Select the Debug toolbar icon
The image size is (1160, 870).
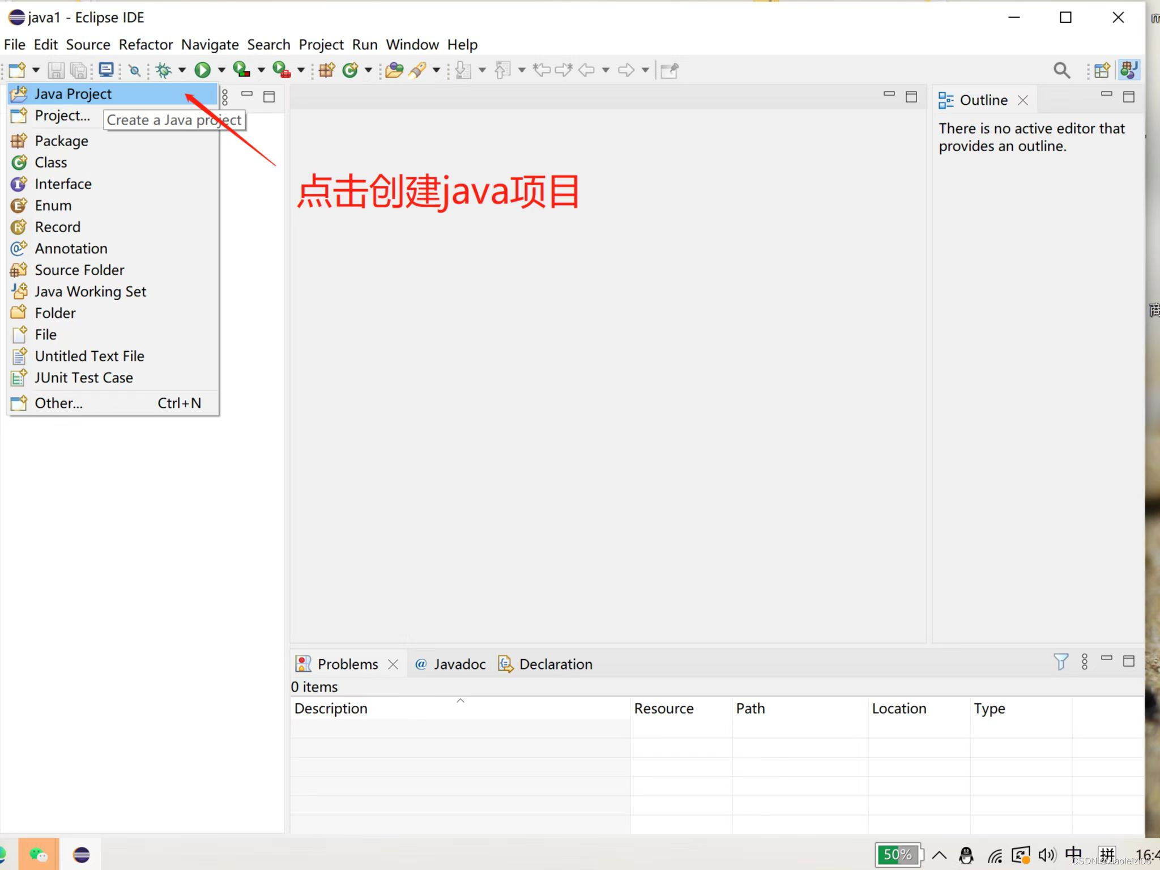[x=163, y=70]
